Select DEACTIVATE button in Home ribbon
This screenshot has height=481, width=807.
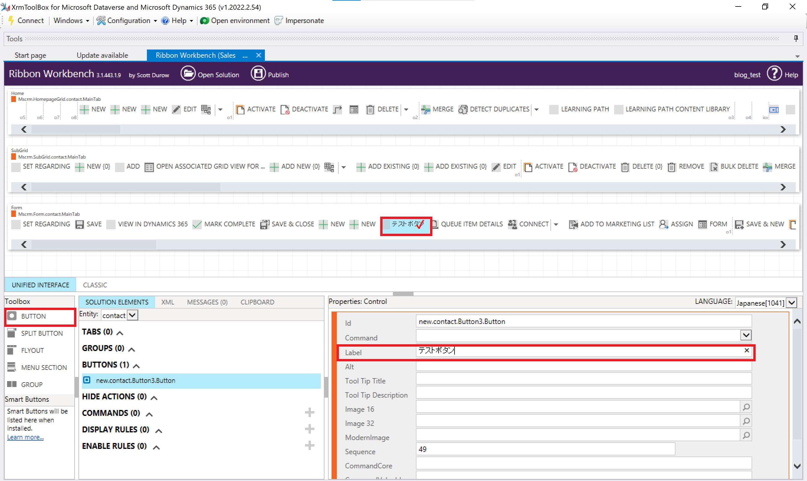point(304,109)
